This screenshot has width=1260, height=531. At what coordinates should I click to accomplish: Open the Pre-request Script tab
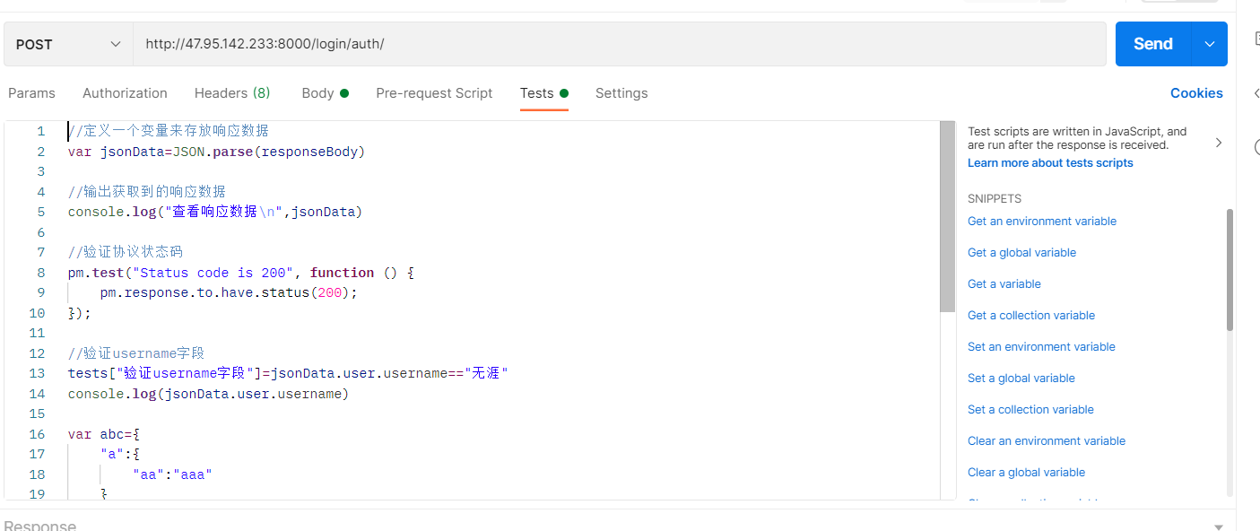(434, 93)
